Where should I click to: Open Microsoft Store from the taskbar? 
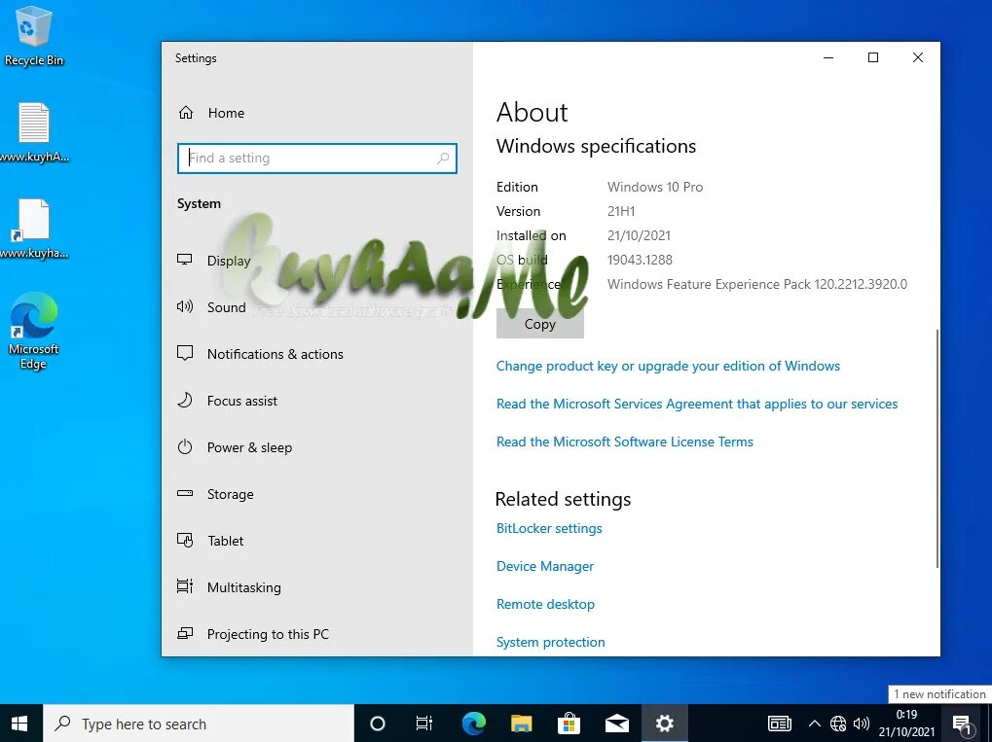(x=569, y=724)
